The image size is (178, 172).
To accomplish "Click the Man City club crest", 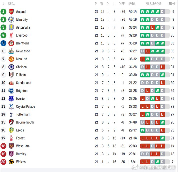I will 11,19.
